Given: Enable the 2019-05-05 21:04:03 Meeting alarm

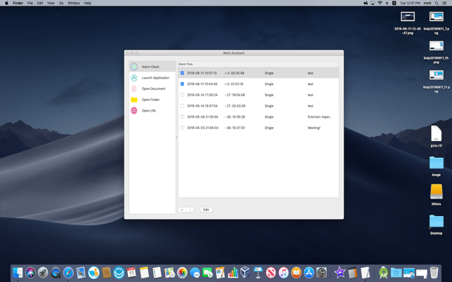Looking at the screenshot, I should (182, 128).
